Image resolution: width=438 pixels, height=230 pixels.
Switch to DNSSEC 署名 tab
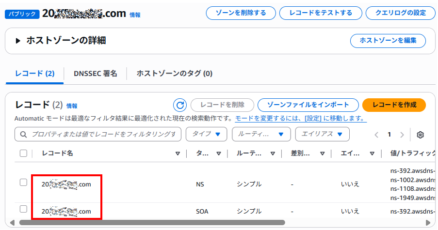pyautogui.click(x=96, y=74)
